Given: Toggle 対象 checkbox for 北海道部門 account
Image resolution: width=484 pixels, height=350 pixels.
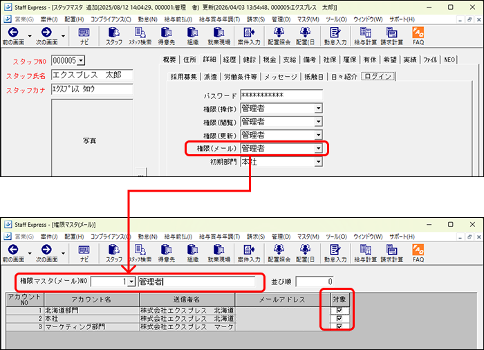Looking at the screenshot, I should 339,311.
